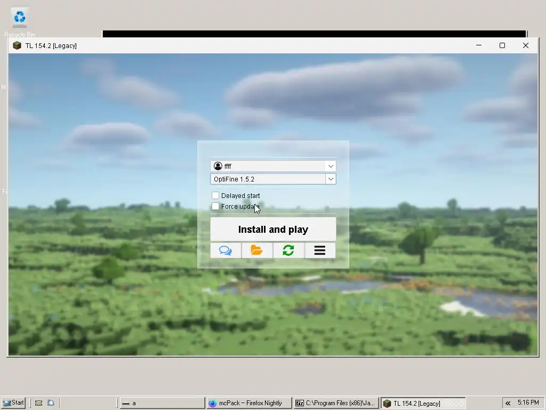Switch to the 'a' taskbar window
This screenshot has width=546, height=410.
[162, 403]
